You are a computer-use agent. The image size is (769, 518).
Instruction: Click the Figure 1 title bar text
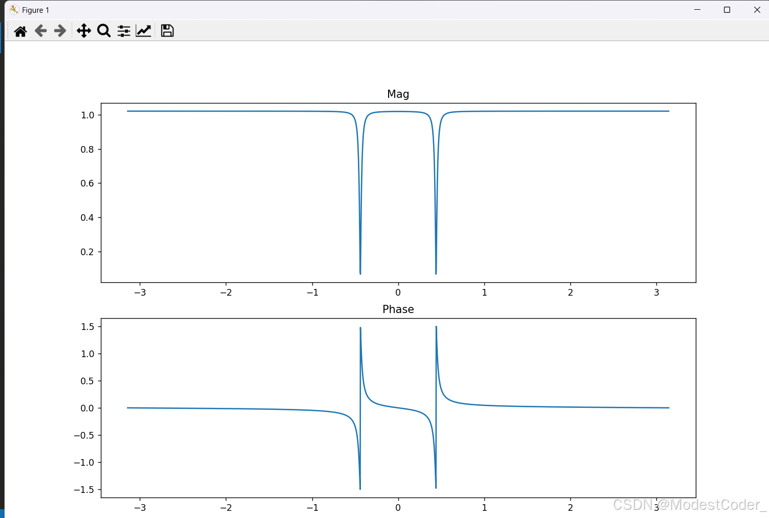[36, 10]
